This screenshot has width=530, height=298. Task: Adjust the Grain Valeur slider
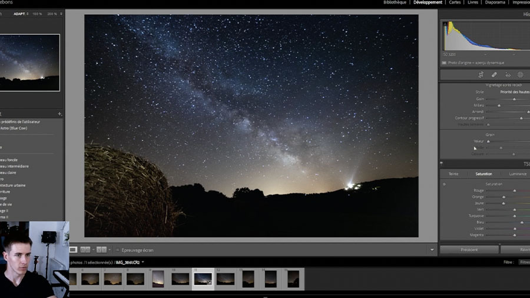[x=488, y=141]
